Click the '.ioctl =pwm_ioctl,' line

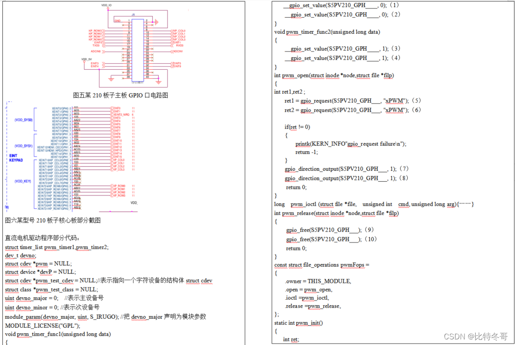coord(307,298)
